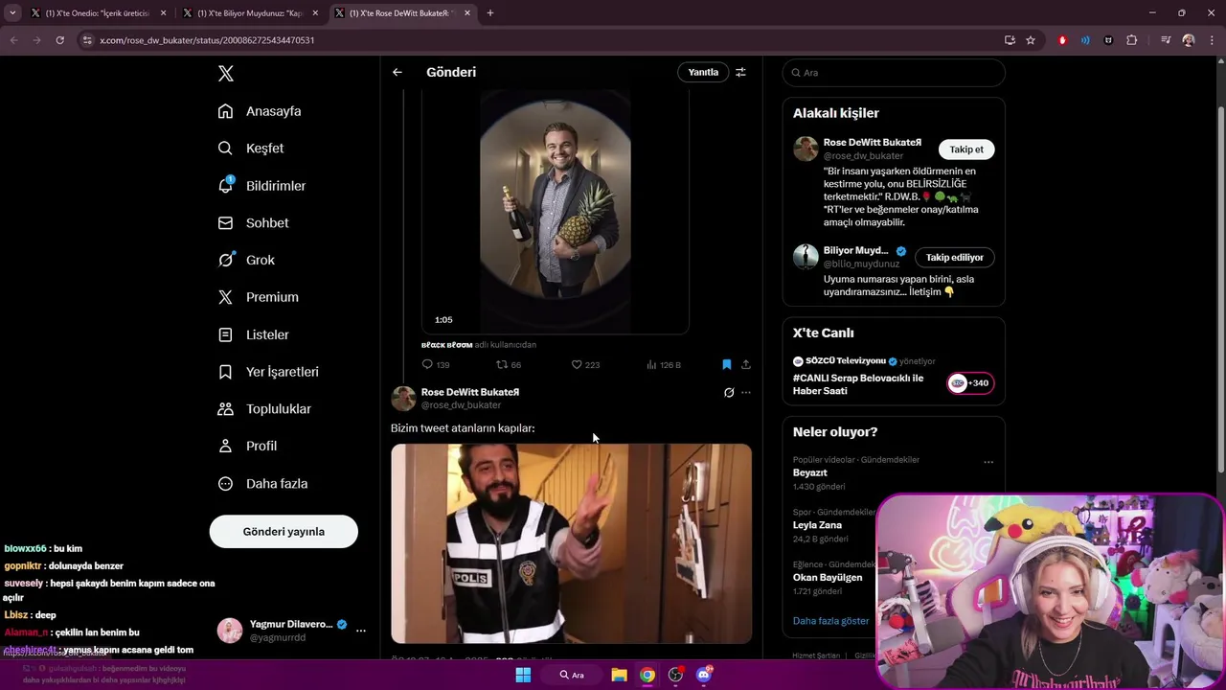Open Discord from the taskbar
Viewport: 1226px width, 690px height.
[704, 675]
